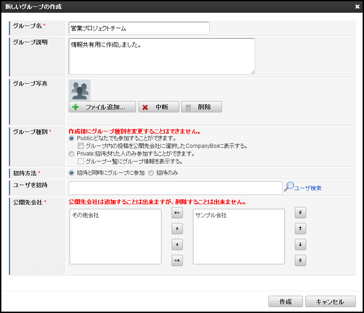
Task: Click the move-to-top arrow button
Action: point(300,213)
